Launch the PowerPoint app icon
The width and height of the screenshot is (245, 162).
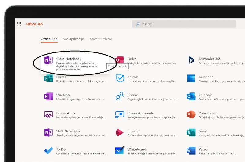click(x=191, y=114)
